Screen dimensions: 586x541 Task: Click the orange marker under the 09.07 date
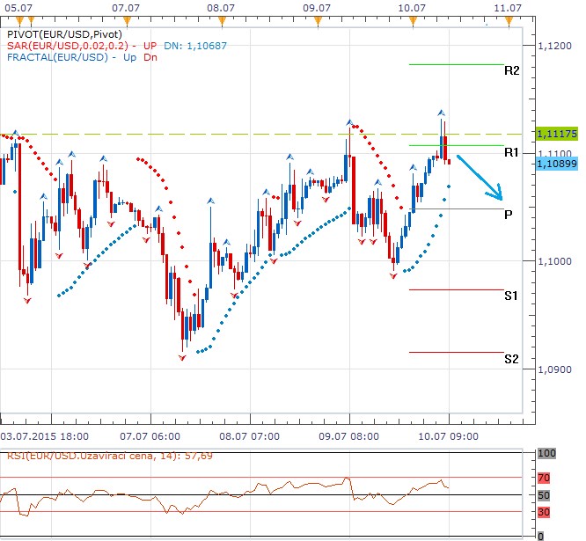tap(318, 22)
